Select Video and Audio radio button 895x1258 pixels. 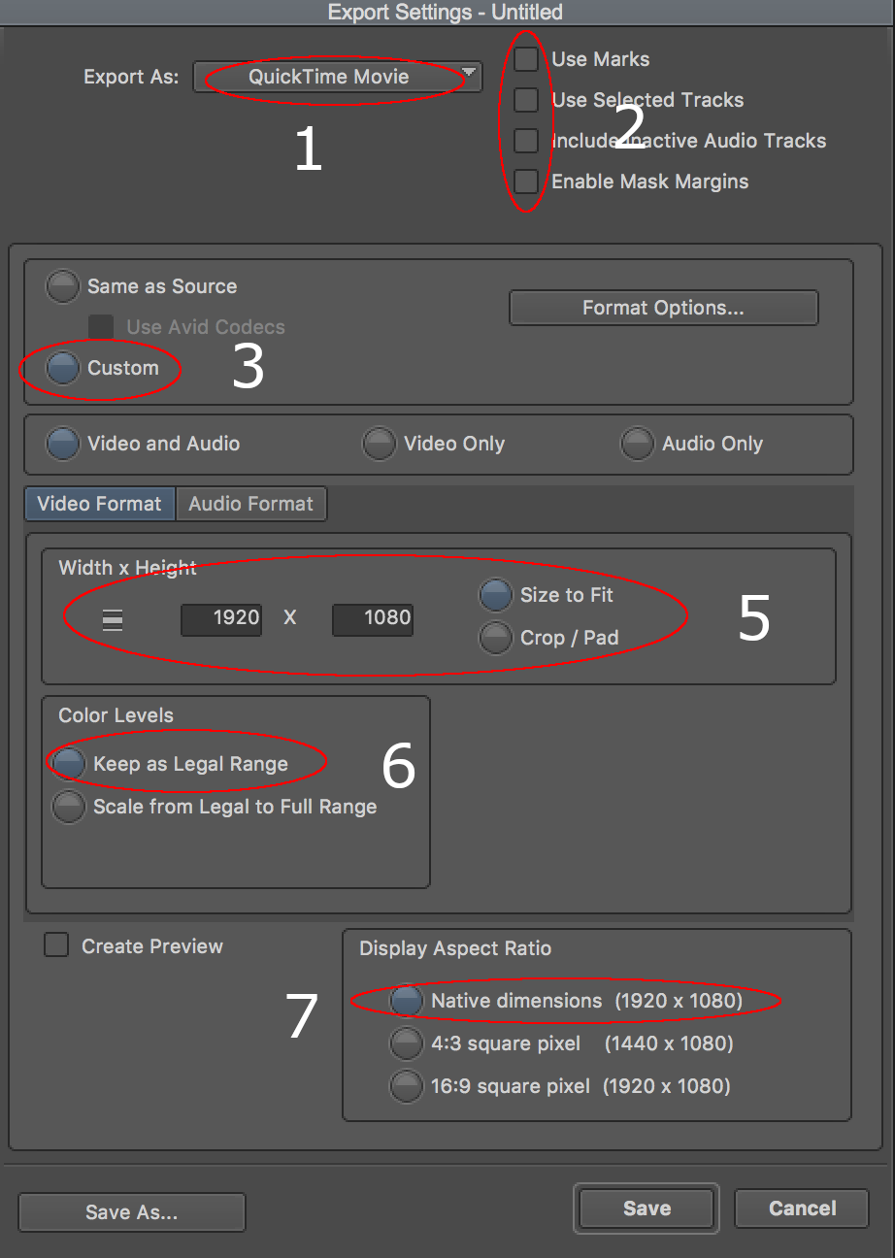click(63, 444)
